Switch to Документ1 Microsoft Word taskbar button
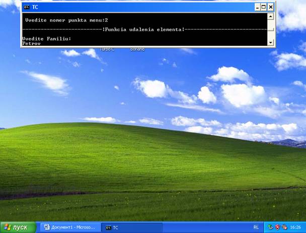Viewport: 306px width, 233px height. click(x=70, y=227)
